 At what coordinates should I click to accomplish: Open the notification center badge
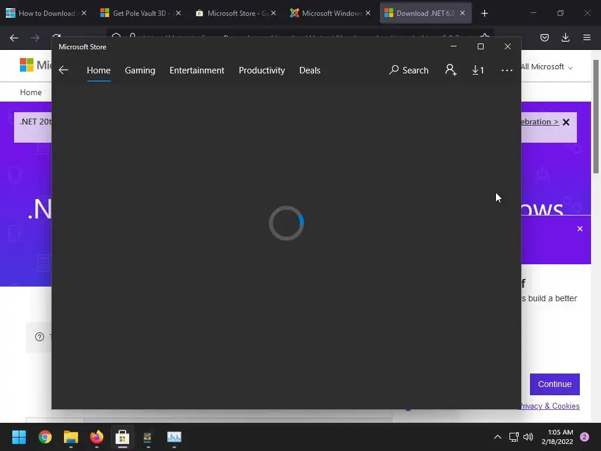pyautogui.click(x=585, y=437)
